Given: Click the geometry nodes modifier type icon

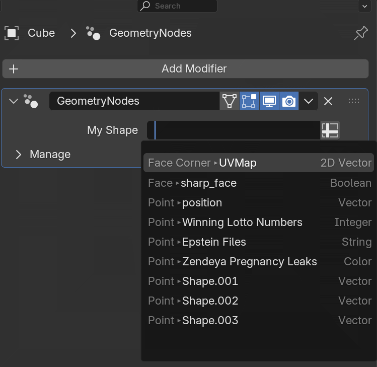Looking at the screenshot, I should (x=31, y=101).
